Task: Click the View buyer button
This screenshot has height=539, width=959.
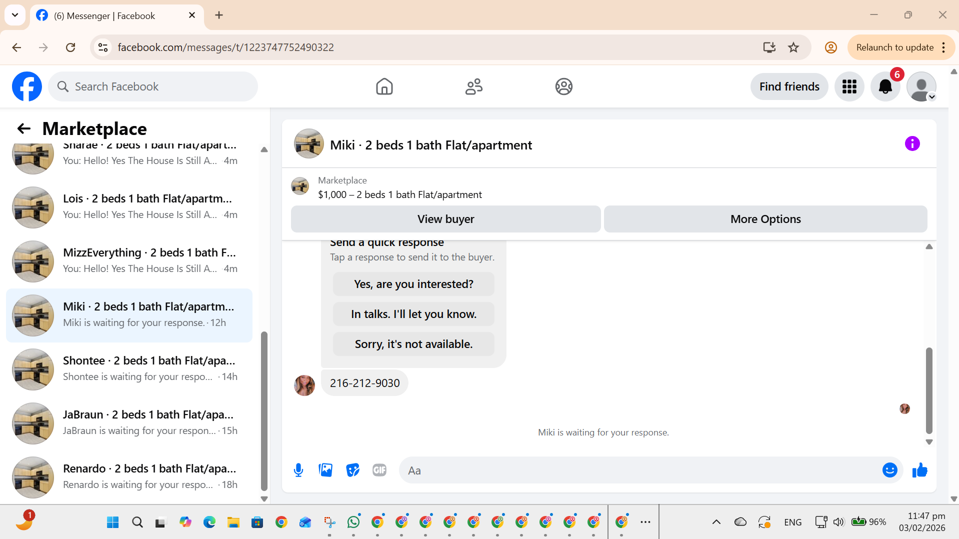Action: (445, 219)
